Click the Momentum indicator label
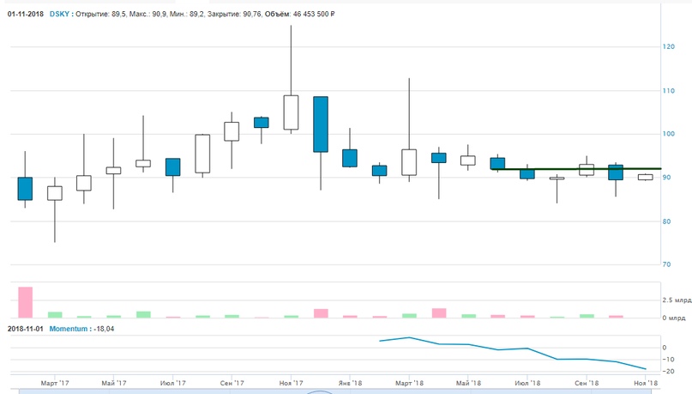Viewport: 692px width, 394px height. click(x=69, y=329)
